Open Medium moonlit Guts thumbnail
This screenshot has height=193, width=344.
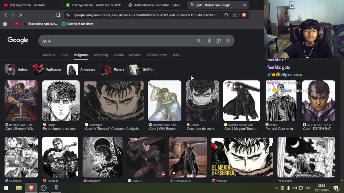tap(306, 157)
